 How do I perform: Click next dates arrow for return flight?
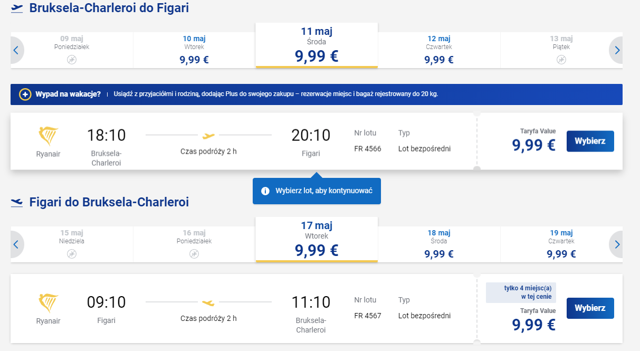[616, 245]
